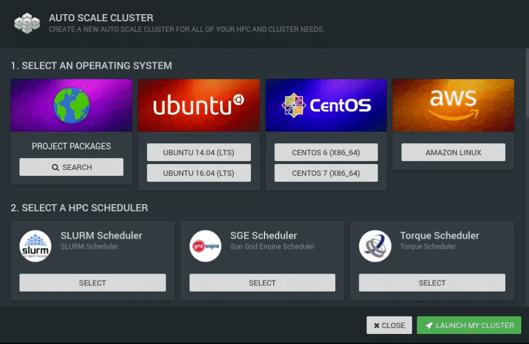Image resolution: width=529 pixels, height=344 pixels.
Task: Select the SLURM Scheduler
Action: 92,283
